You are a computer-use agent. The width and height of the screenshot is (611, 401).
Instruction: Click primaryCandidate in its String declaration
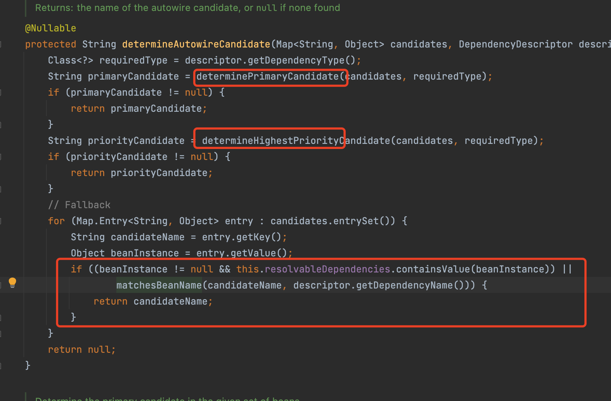pos(133,76)
